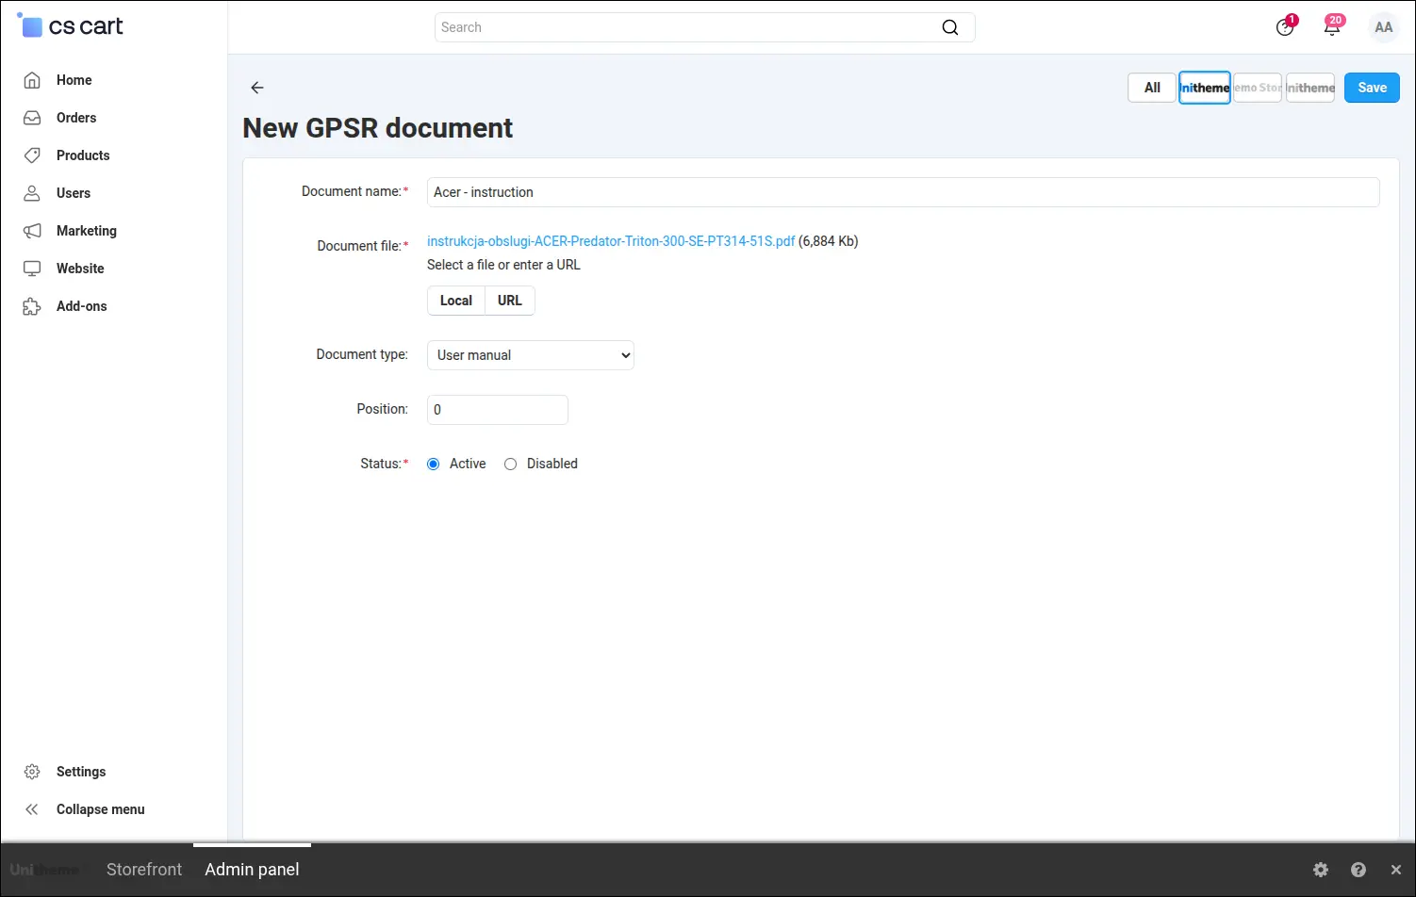Click the magnifier icon in the search bar

[x=950, y=27]
